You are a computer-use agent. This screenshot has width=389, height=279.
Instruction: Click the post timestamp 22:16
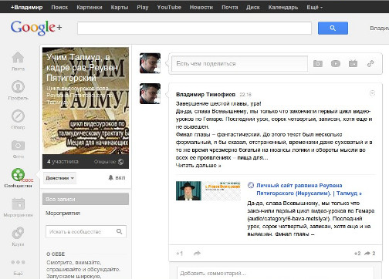[245, 95]
